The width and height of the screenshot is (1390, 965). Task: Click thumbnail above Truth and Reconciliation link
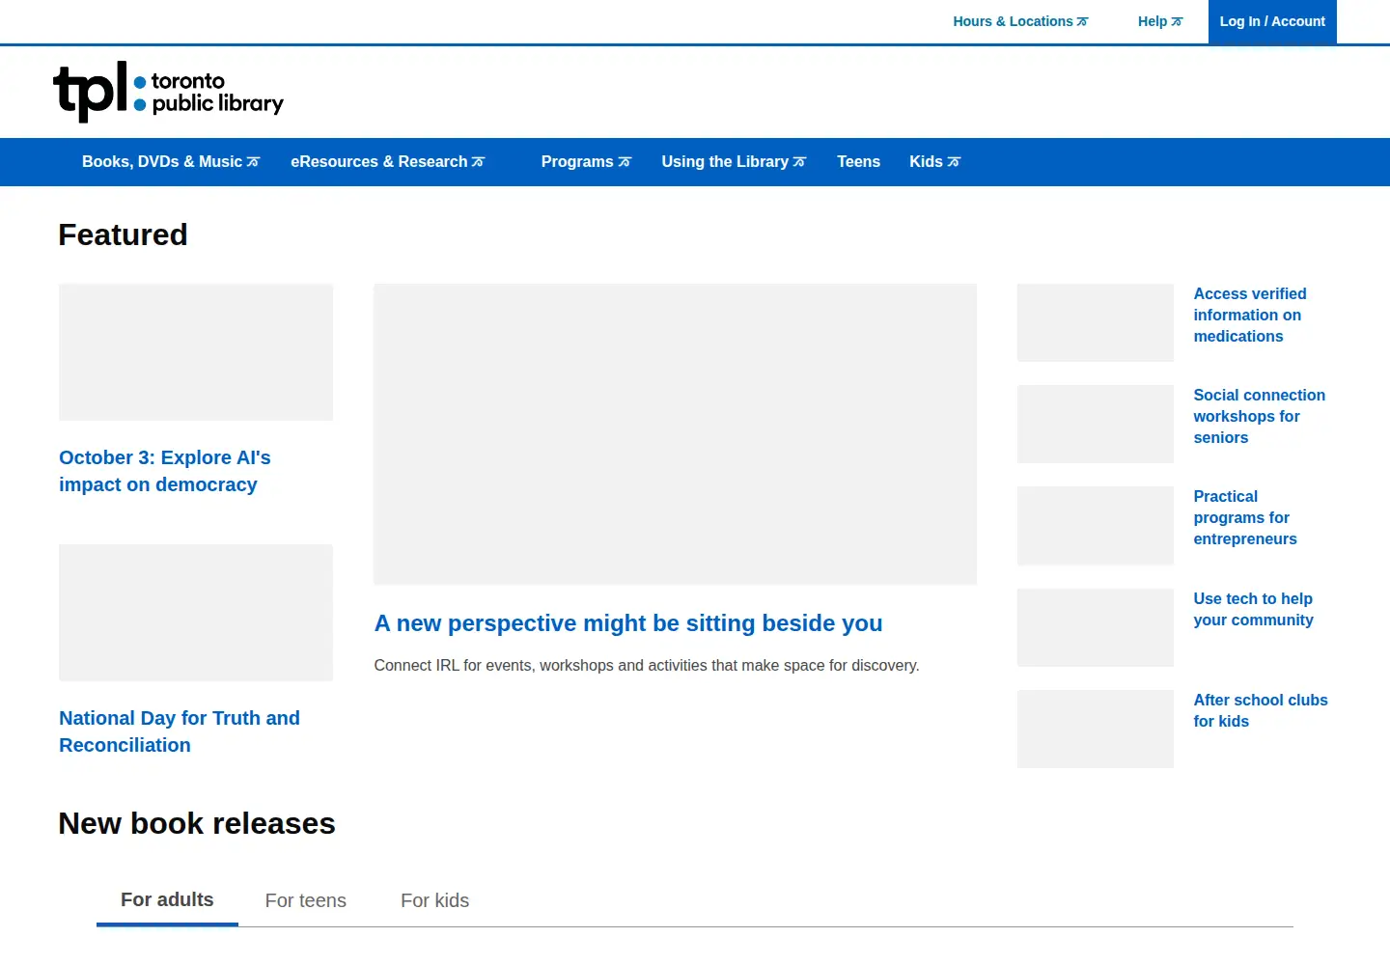(196, 613)
